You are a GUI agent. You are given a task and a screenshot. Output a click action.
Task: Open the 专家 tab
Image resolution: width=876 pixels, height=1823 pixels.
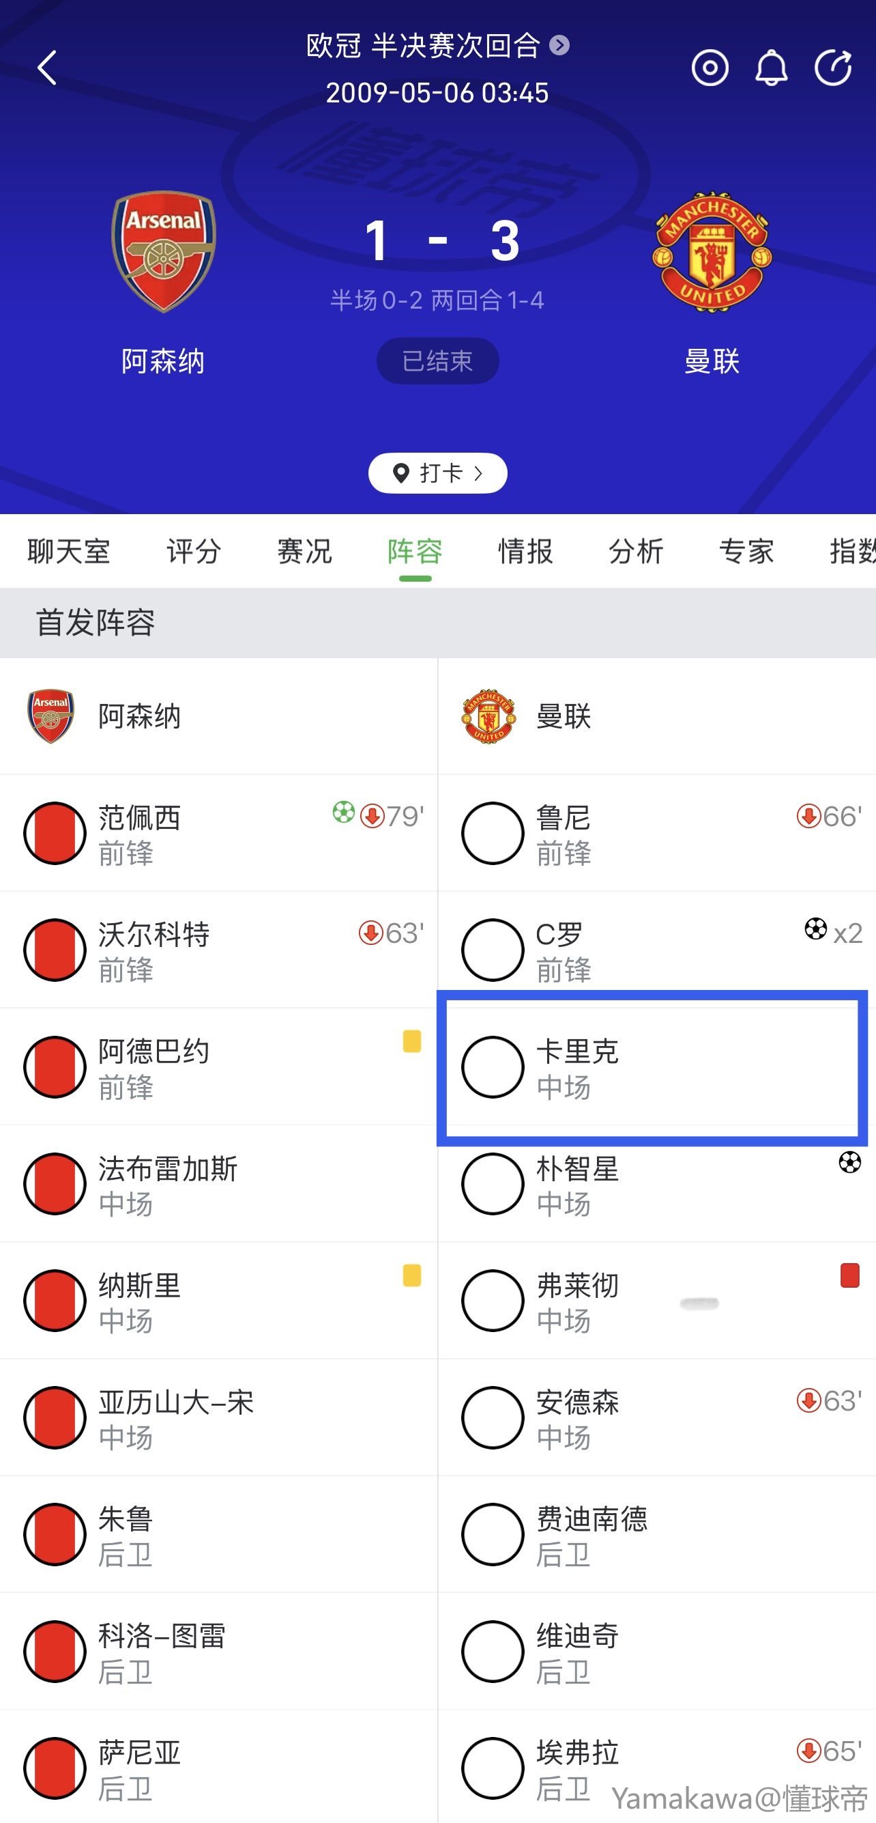tap(746, 551)
